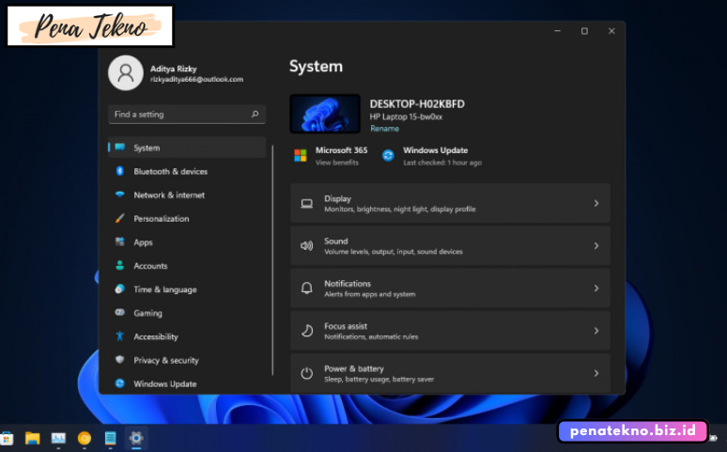Viewport: 727px width, 452px height.
Task: Expand Power & battery chevron
Action: [x=596, y=373]
